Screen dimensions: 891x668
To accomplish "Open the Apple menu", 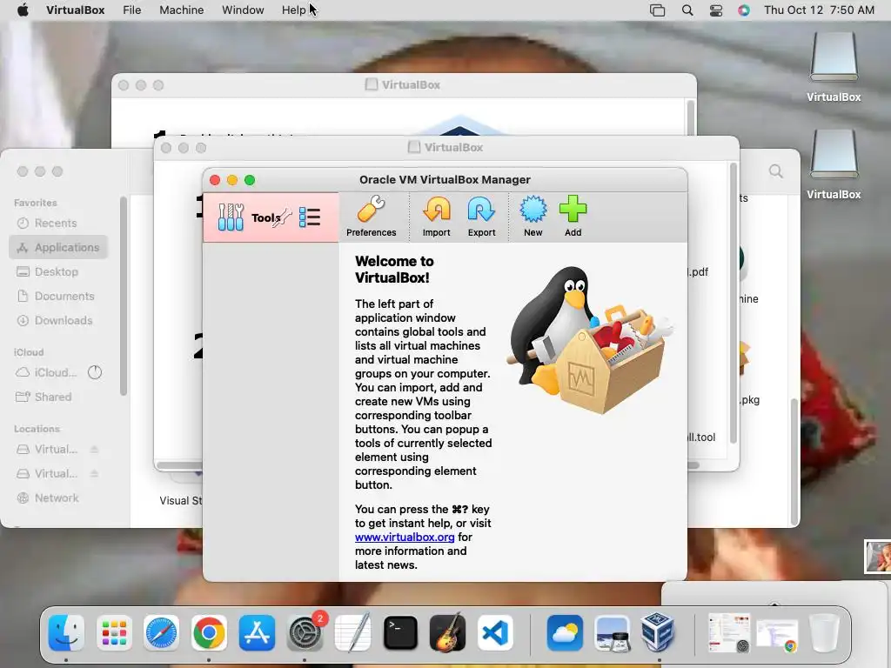I will pyautogui.click(x=23, y=10).
